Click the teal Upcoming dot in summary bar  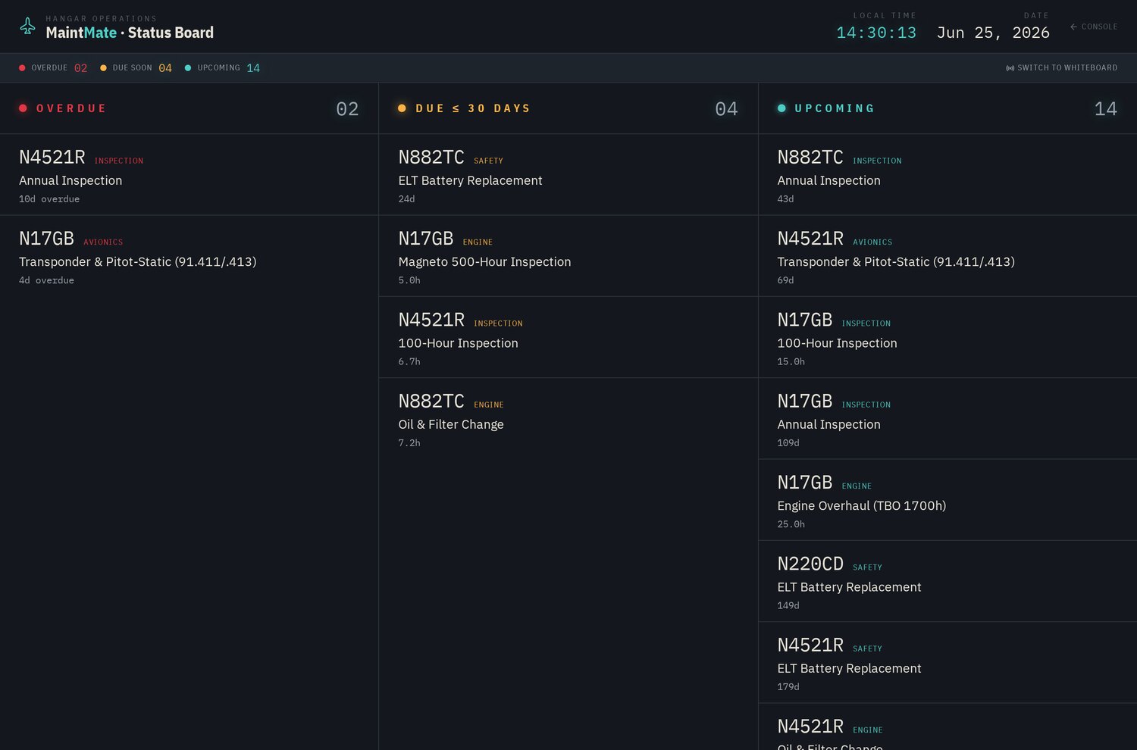pyautogui.click(x=188, y=67)
